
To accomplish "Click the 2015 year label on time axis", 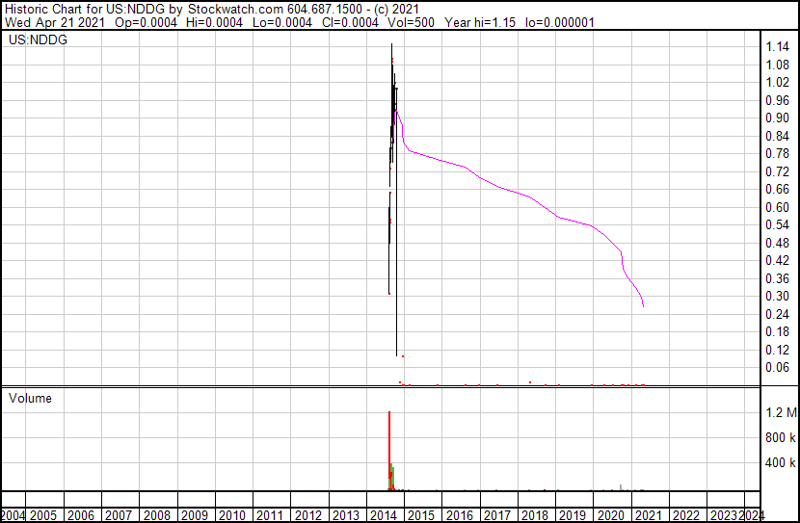I will (x=421, y=515).
